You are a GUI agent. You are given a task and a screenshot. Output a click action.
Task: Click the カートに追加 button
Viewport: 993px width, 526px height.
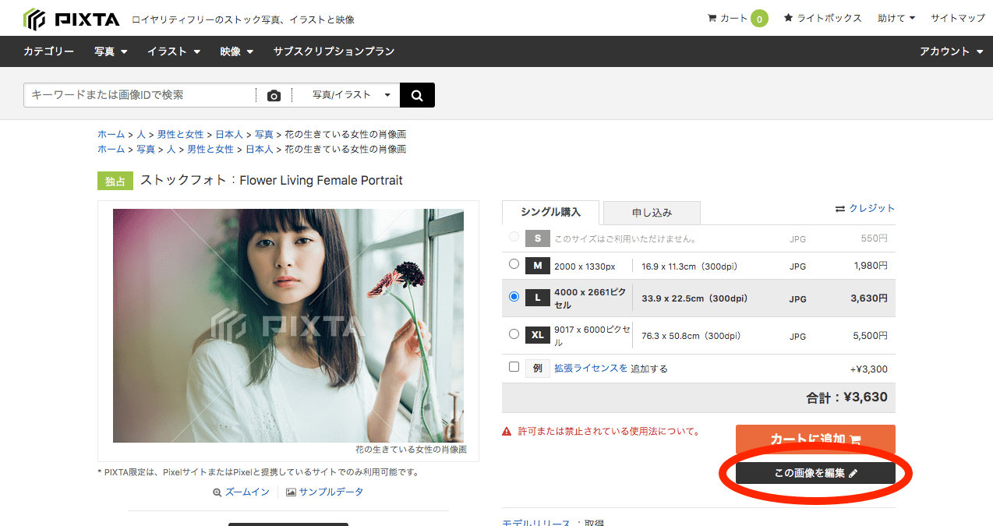tap(815, 439)
